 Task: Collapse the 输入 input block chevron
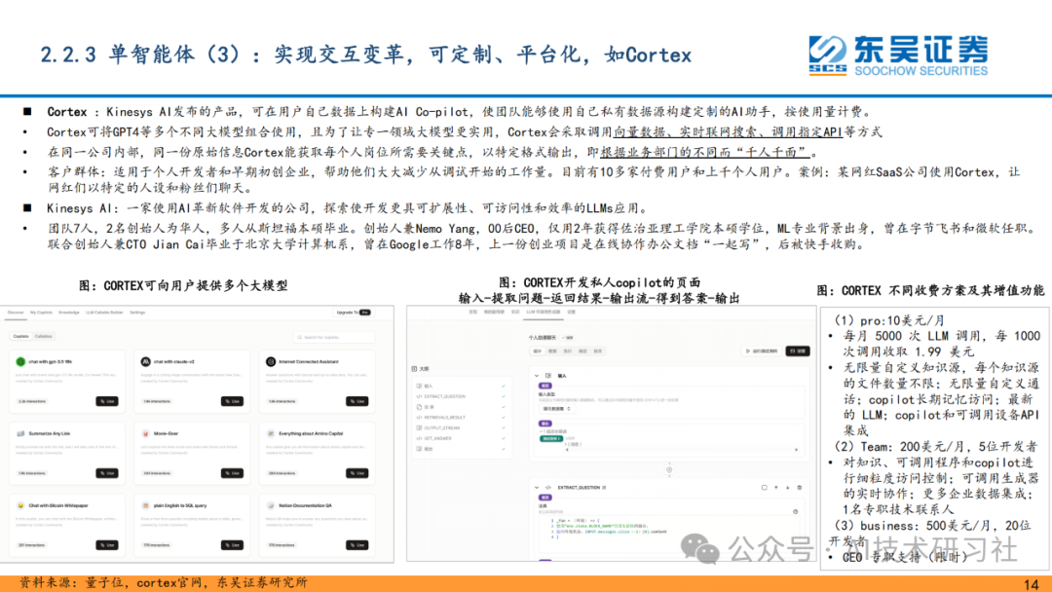536,375
